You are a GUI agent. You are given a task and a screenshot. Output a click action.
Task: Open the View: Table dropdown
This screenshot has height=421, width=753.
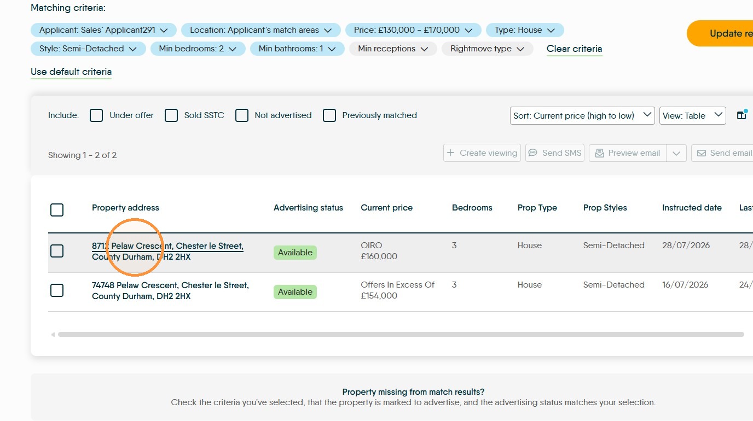coord(693,115)
